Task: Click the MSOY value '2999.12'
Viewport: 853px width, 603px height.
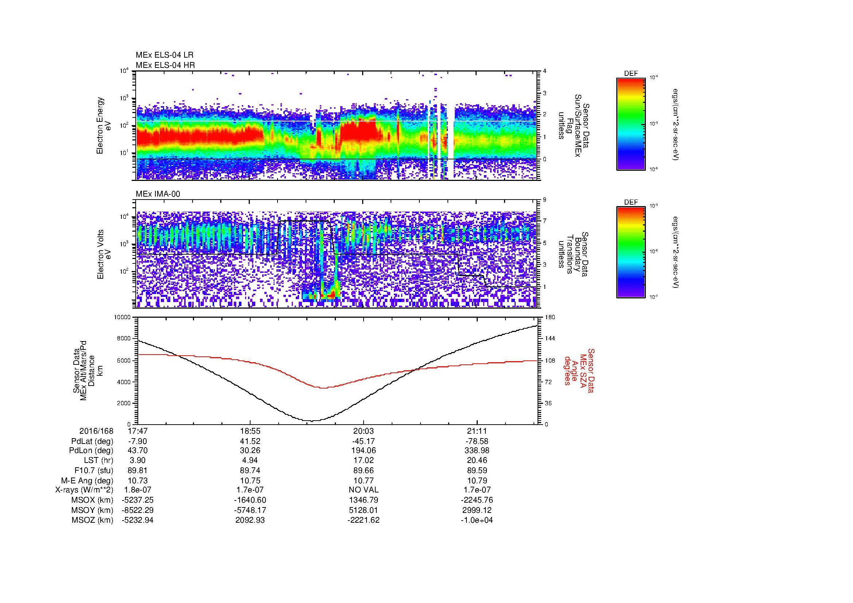Action: pyautogui.click(x=477, y=510)
